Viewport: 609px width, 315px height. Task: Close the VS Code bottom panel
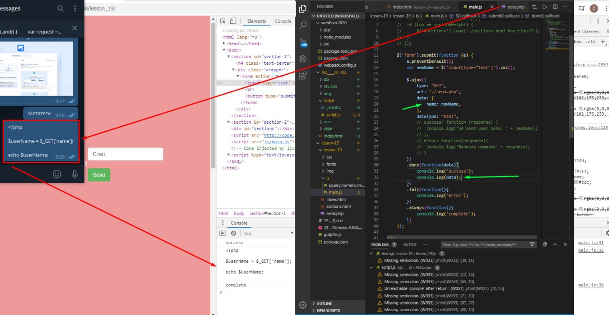(x=565, y=245)
